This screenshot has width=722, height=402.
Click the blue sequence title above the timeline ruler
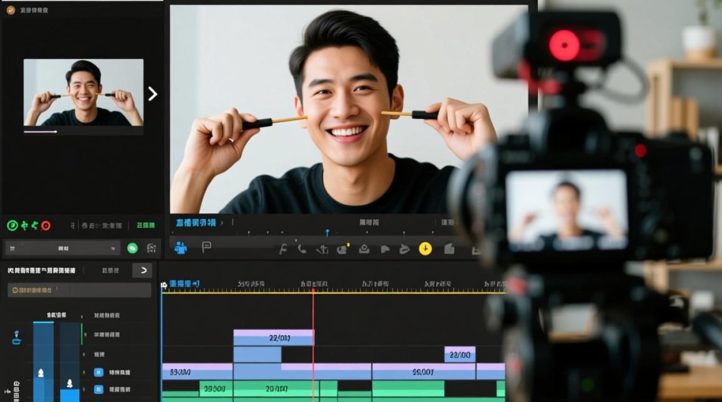(x=184, y=284)
